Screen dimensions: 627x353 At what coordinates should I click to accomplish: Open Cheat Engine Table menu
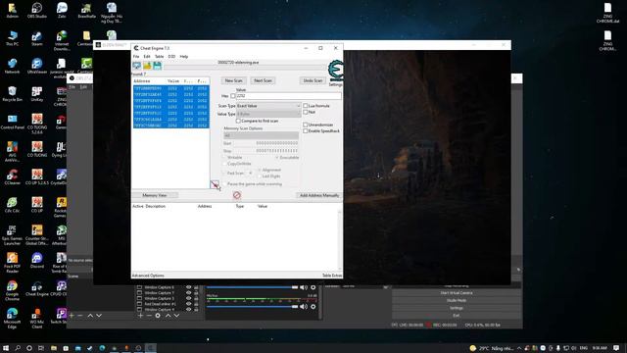[159, 57]
